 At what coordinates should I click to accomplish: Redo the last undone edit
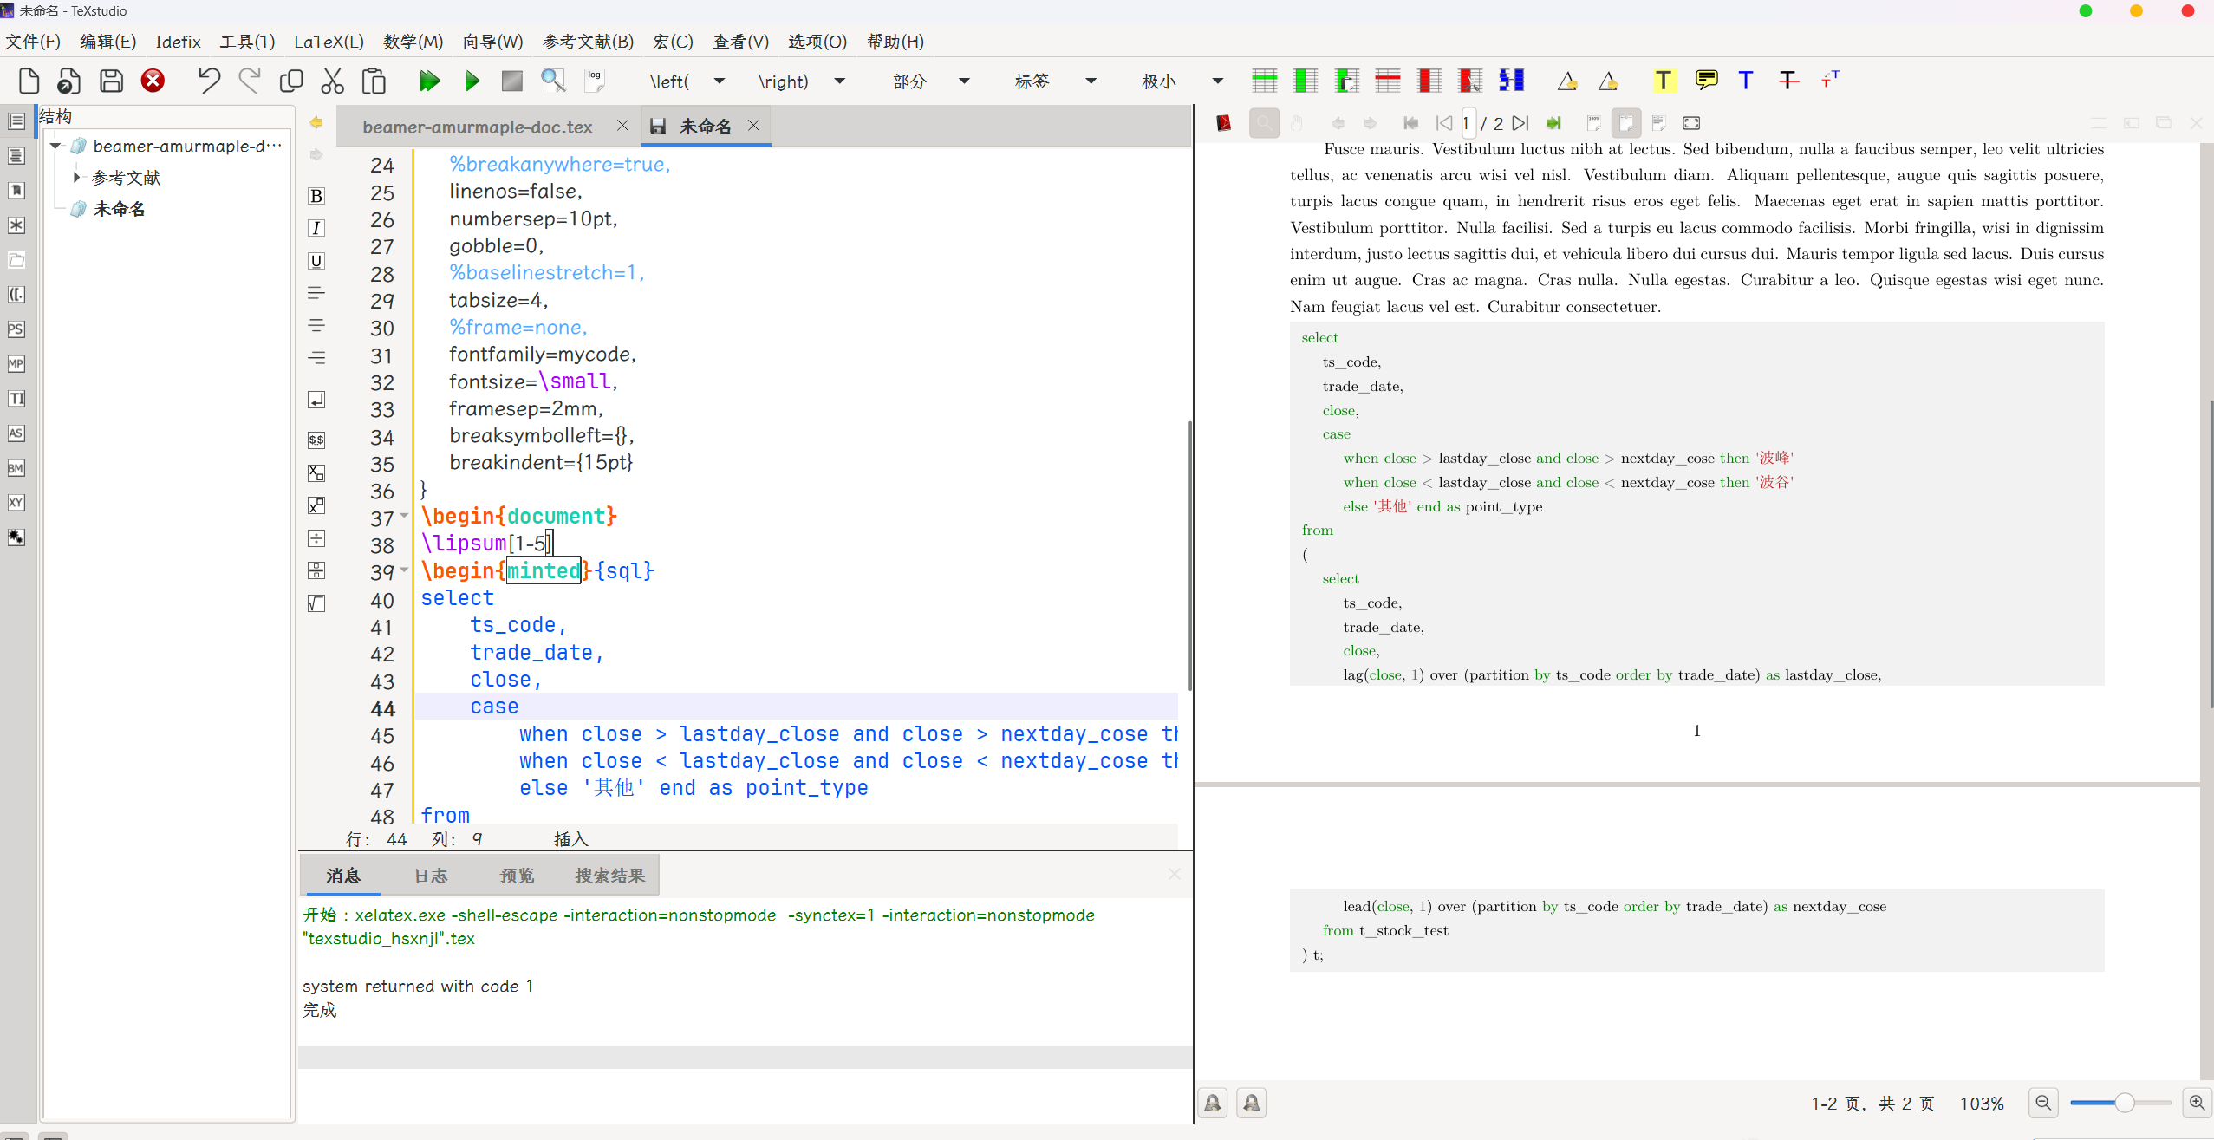point(250,81)
